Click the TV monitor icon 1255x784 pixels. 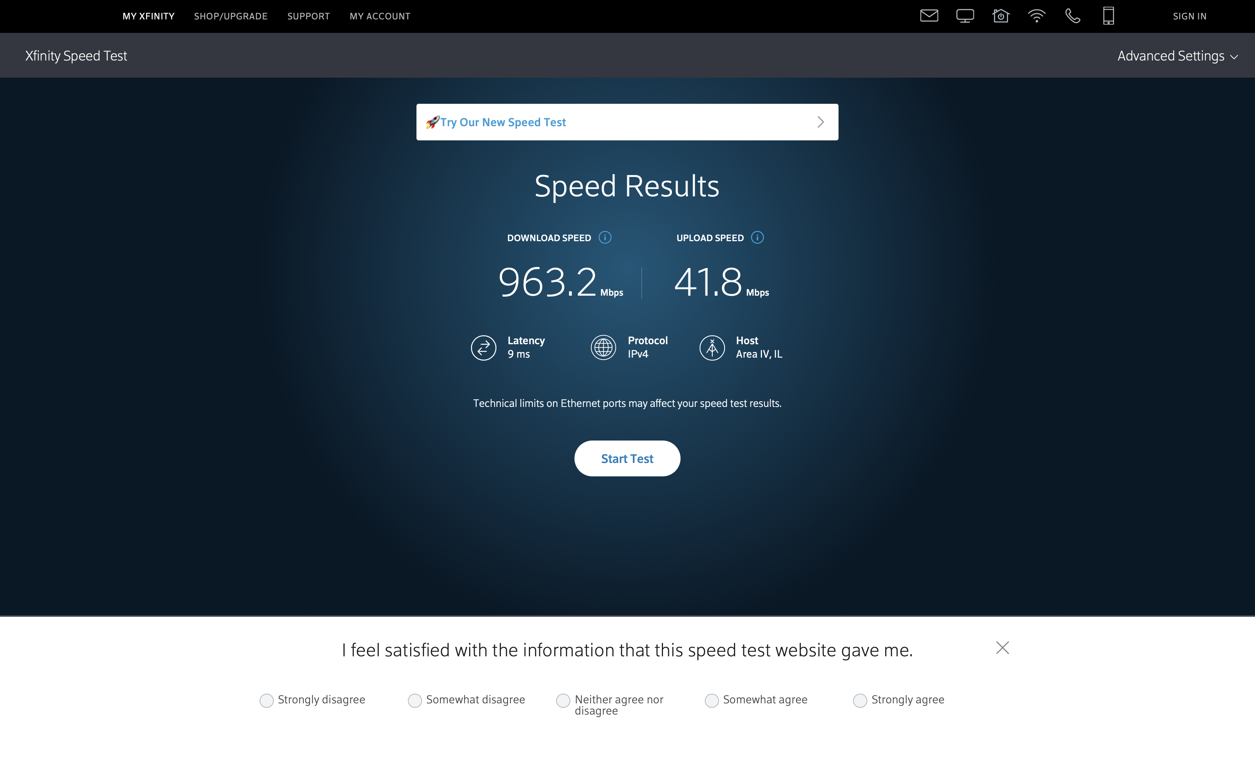point(965,16)
